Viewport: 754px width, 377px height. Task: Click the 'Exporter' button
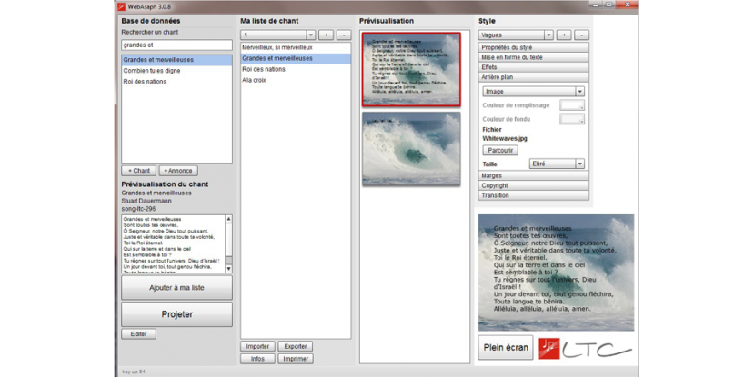(296, 346)
